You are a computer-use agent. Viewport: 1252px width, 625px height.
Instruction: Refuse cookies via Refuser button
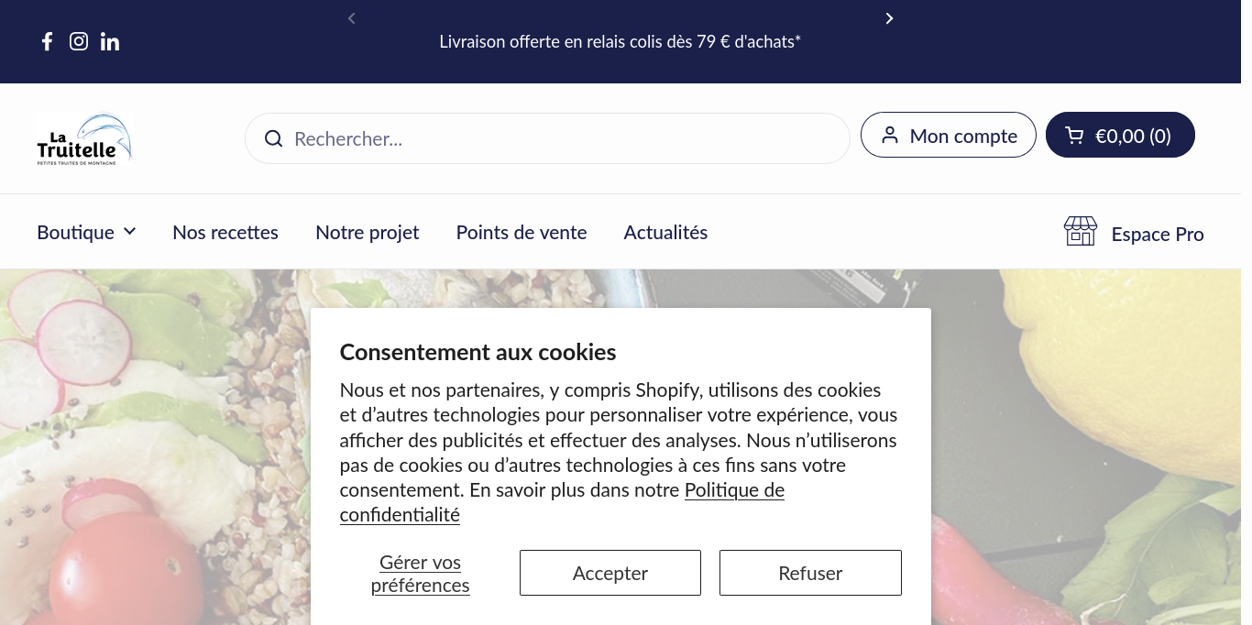coord(810,572)
